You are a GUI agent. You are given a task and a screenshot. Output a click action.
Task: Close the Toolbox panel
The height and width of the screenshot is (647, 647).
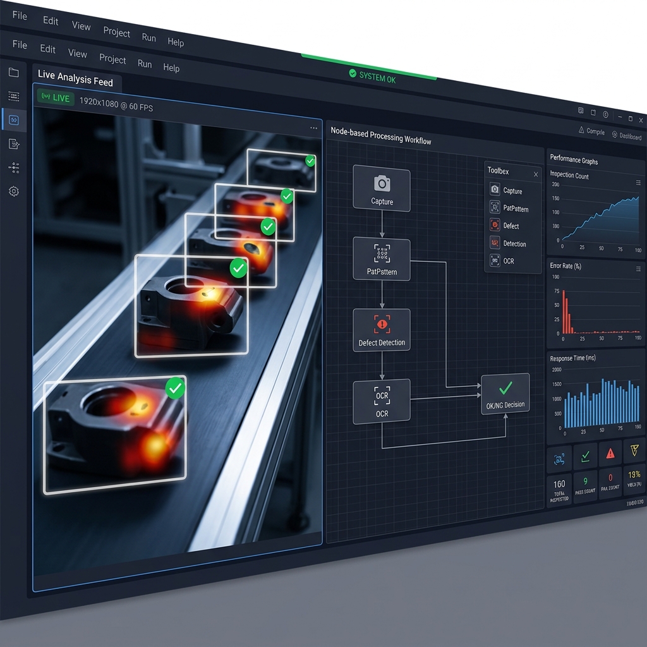click(x=536, y=174)
